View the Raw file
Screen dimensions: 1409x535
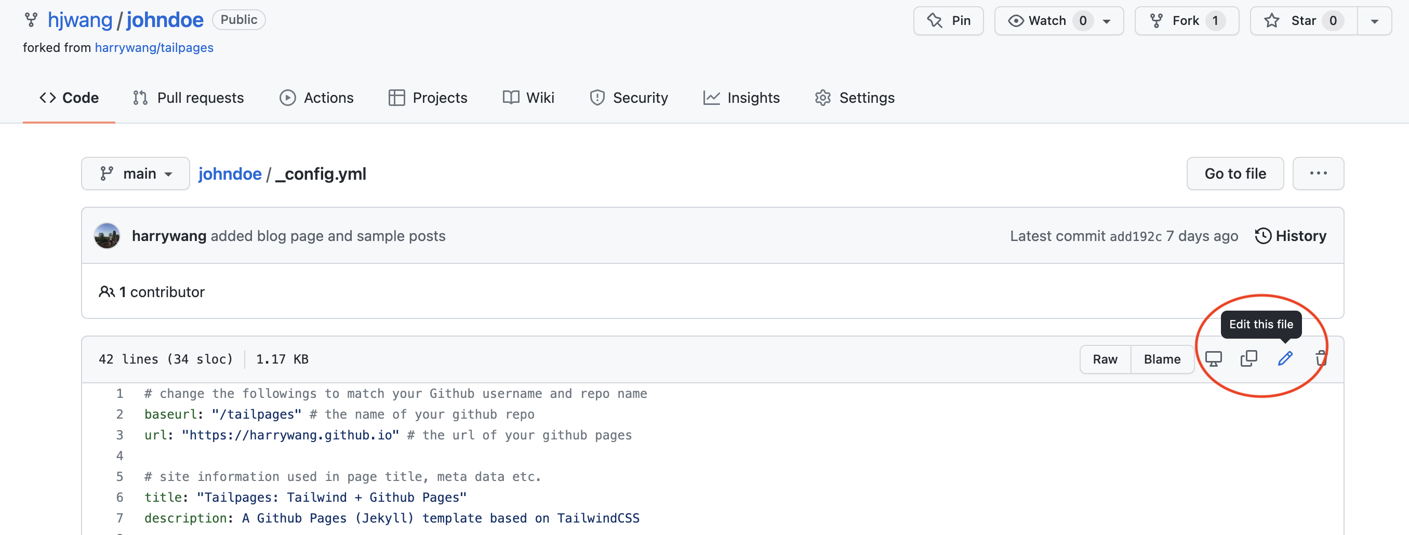tap(1105, 359)
